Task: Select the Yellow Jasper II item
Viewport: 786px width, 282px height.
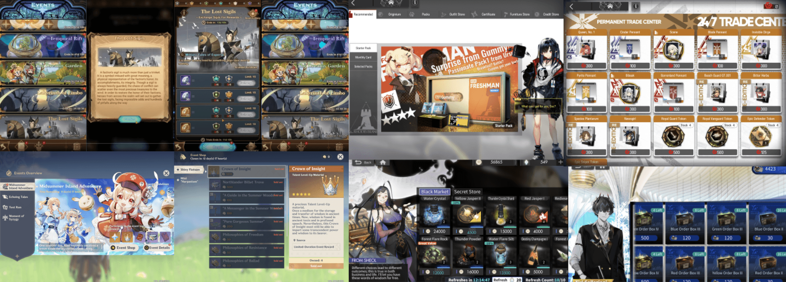Action: click(x=468, y=215)
